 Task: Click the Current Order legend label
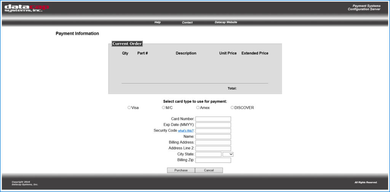point(127,44)
